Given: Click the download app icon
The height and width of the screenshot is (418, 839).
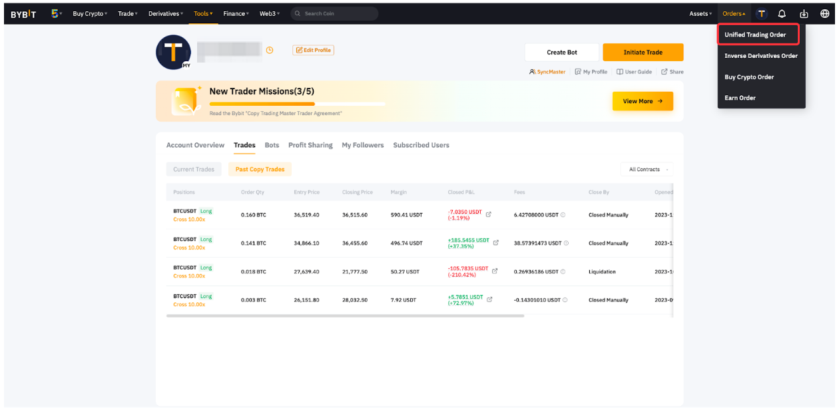Looking at the screenshot, I should coord(804,14).
